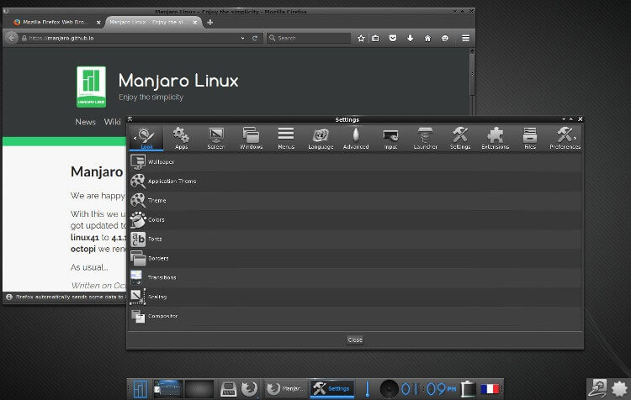Open the Compositor settings item

coord(355,316)
